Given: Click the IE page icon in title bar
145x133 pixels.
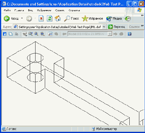Looking at the screenshot, I should [x=4, y=4].
